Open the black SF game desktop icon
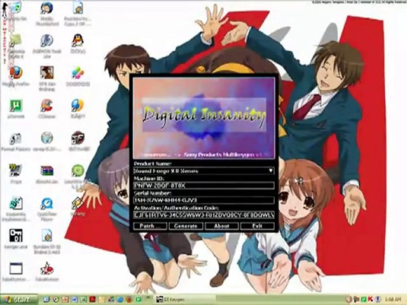Viewport: 407px width, 305px height. coord(78,139)
